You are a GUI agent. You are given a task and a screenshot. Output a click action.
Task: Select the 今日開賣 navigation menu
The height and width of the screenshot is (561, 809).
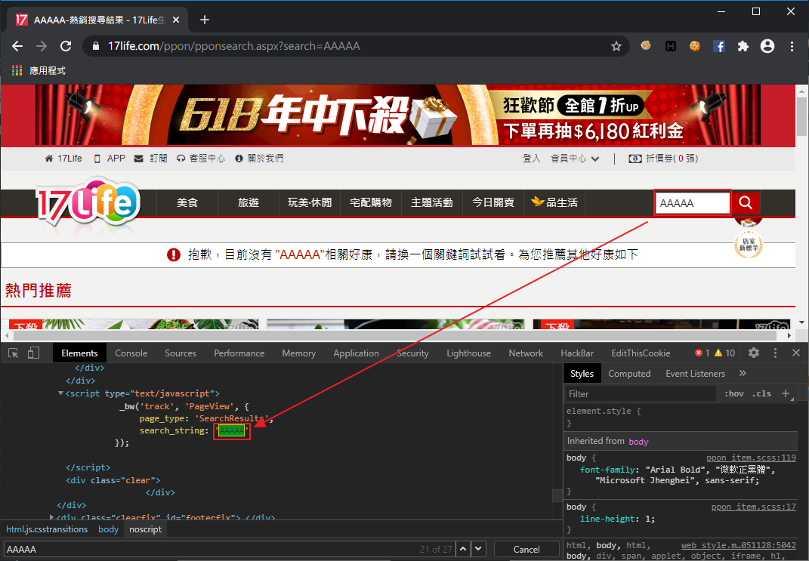click(493, 202)
